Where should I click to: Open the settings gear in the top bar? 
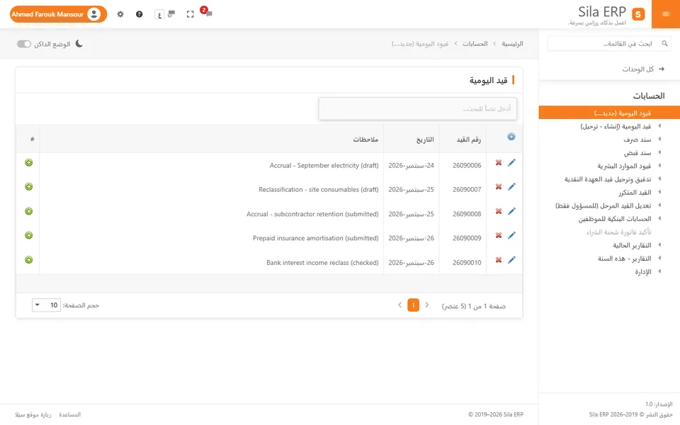coord(120,14)
